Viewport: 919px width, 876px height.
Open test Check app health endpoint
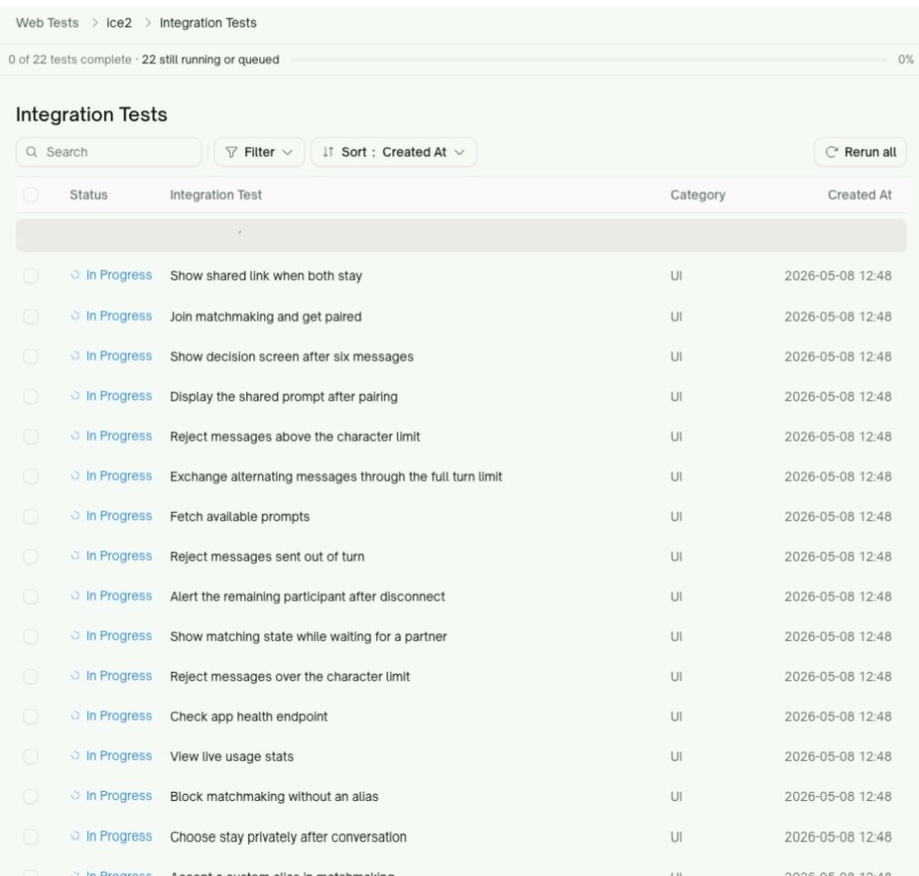pos(249,717)
